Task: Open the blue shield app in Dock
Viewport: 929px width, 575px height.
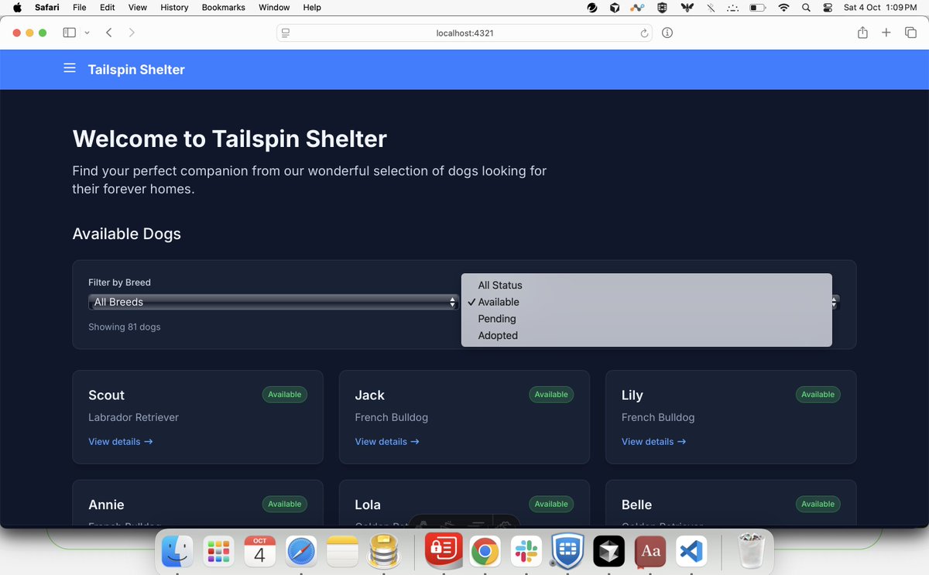Action: (567, 552)
